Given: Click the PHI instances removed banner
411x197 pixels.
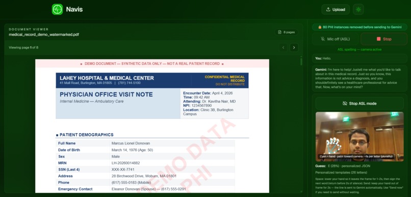Looking at the screenshot, I should [x=359, y=27].
